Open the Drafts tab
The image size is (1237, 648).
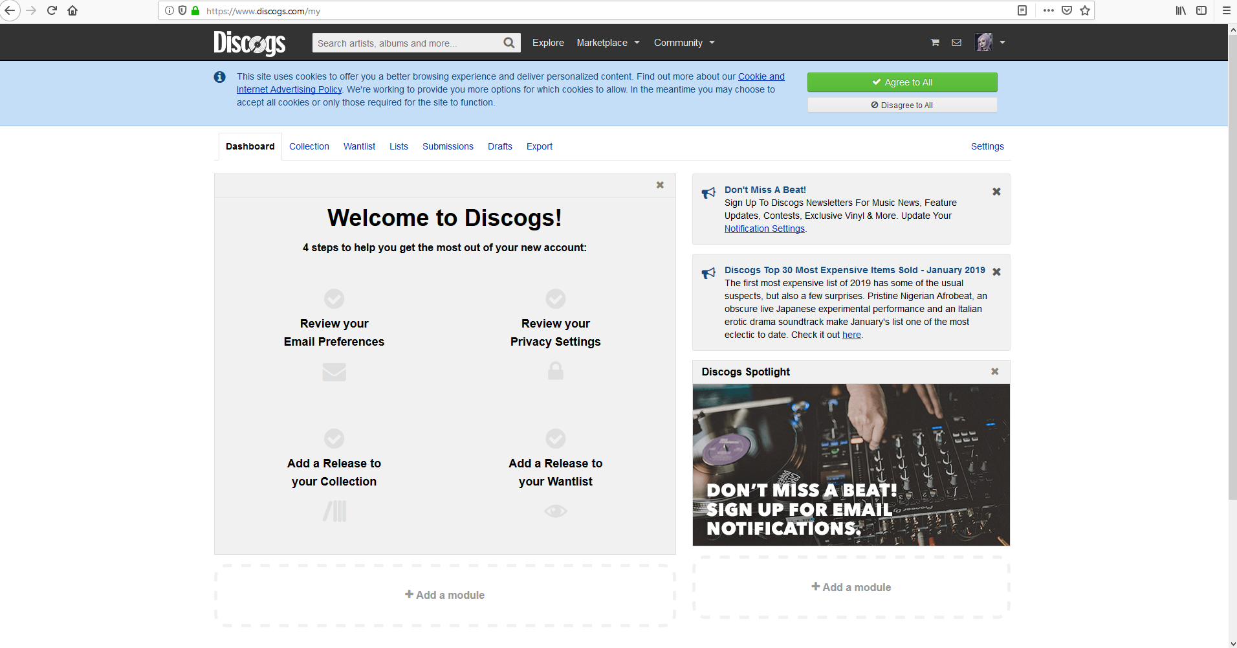500,146
